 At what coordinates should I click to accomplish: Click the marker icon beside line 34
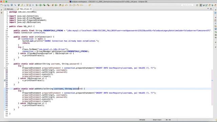[5, 80]
